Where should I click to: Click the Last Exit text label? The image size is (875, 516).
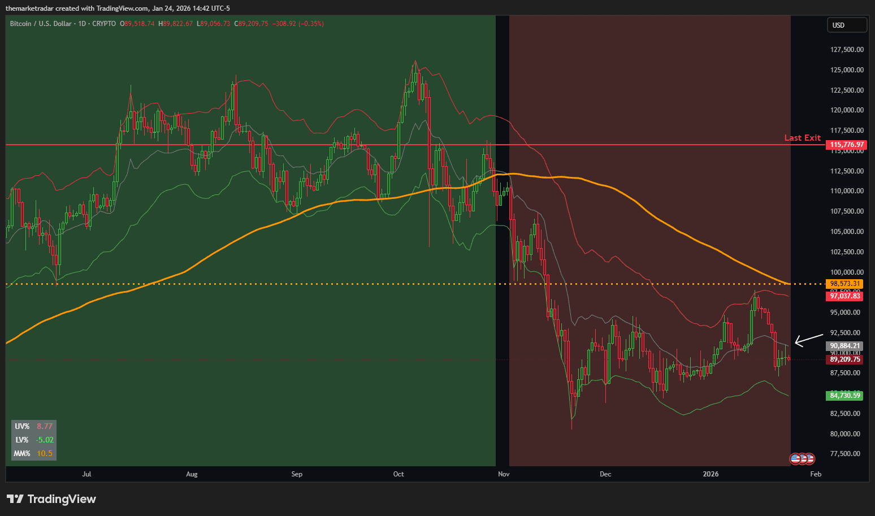click(802, 137)
